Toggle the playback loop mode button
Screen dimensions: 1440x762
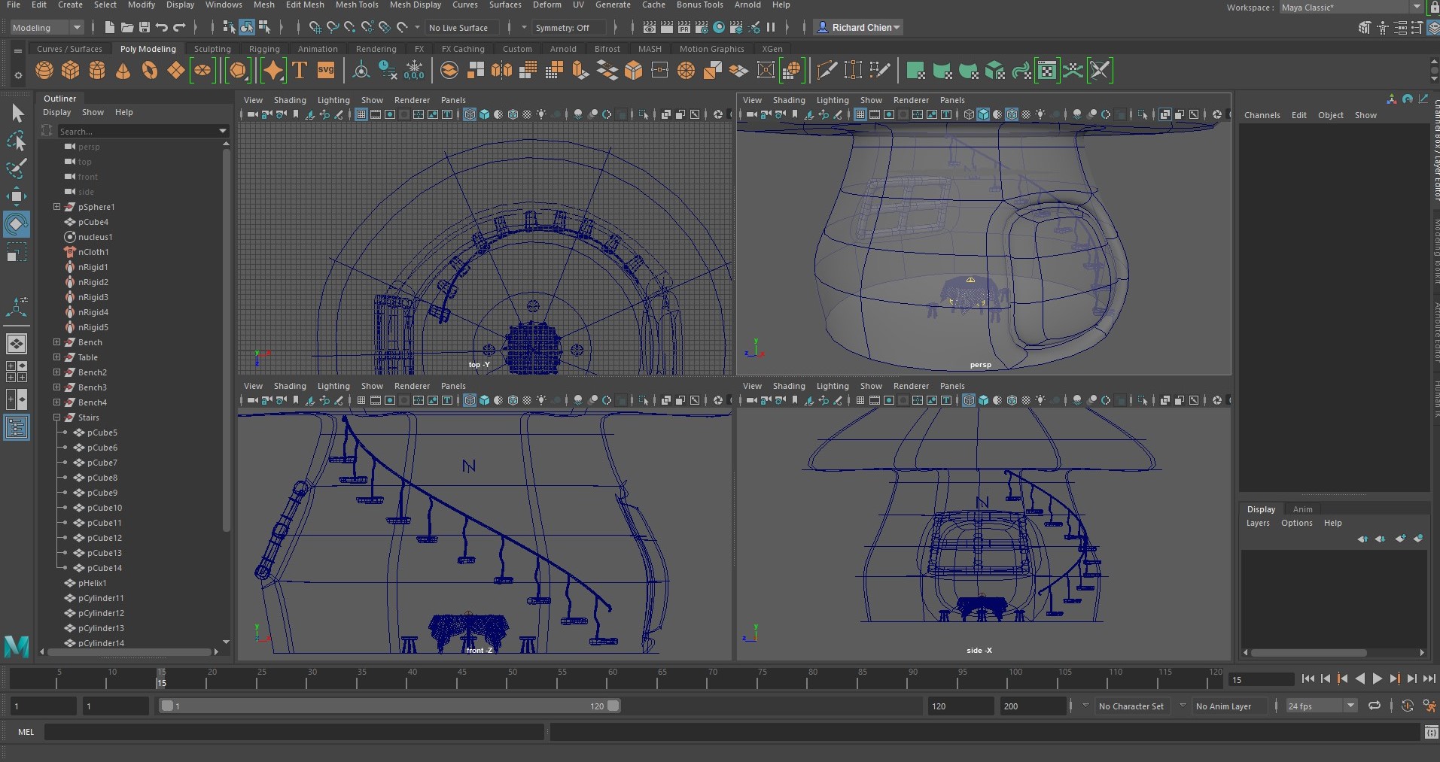[x=1375, y=706]
